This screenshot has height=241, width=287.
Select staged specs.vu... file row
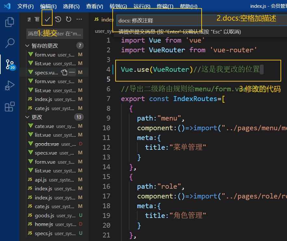[x=54, y=72]
